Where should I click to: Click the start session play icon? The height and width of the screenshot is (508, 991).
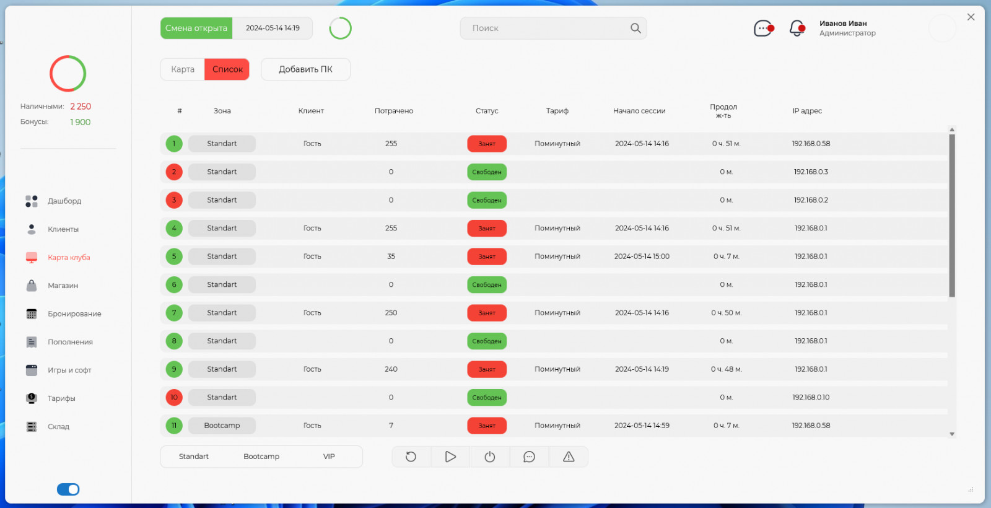450,457
